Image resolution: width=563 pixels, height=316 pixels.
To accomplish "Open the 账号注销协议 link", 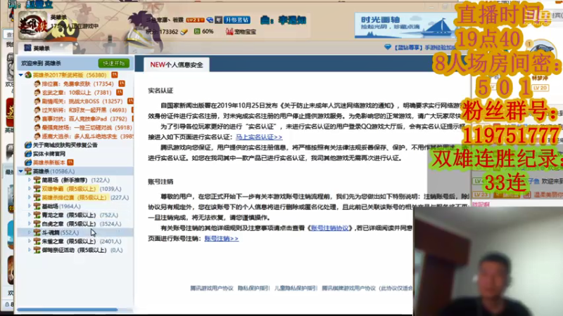I will pyautogui.click(x=329, y=228).
